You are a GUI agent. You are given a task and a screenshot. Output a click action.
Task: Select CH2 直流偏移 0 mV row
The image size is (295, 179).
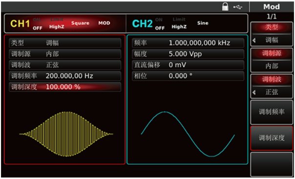pos(188,65)
